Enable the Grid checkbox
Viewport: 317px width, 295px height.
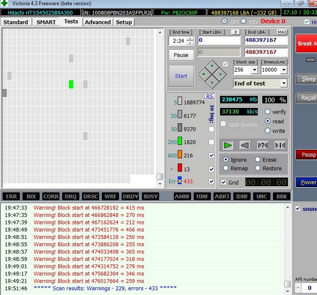tap(224, 182)
